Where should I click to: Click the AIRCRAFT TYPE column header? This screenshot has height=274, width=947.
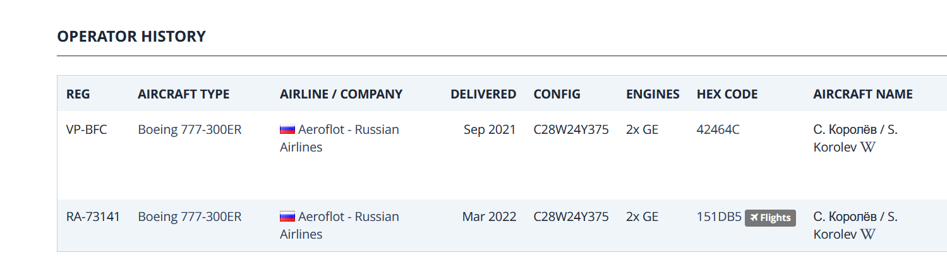pyautogui.click(x=183, y=95)
